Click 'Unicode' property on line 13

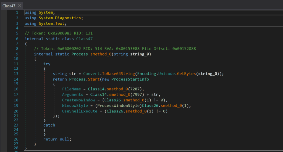166,74
